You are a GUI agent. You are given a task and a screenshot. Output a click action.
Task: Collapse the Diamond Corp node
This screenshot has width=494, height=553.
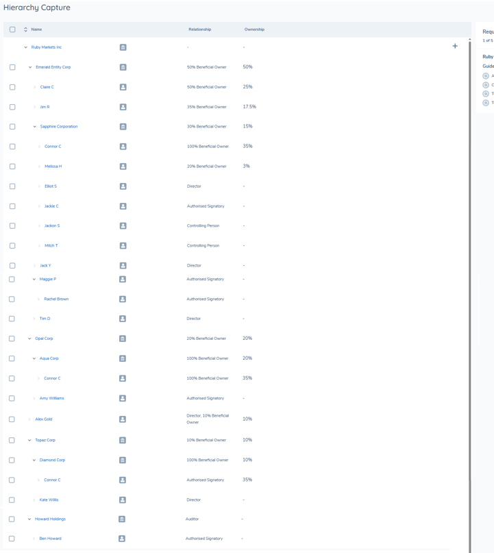point(34,460)
